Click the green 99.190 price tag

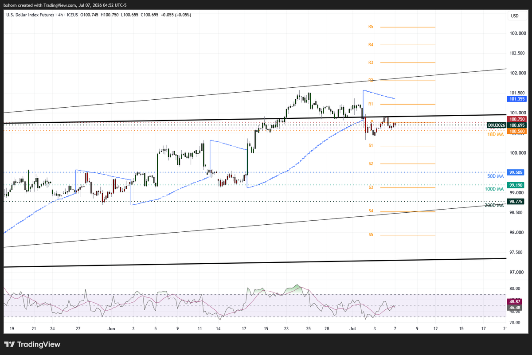[x=515, y=185]
